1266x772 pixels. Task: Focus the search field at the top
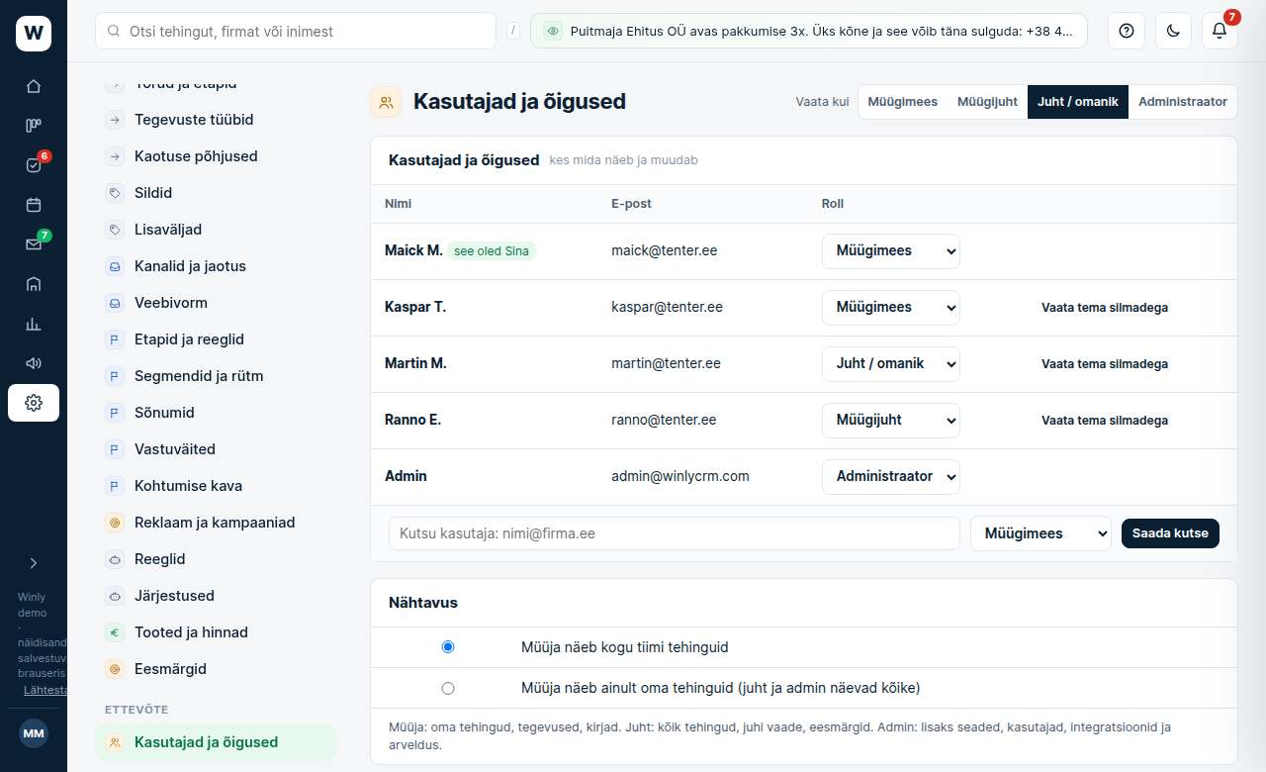point(296,31)
